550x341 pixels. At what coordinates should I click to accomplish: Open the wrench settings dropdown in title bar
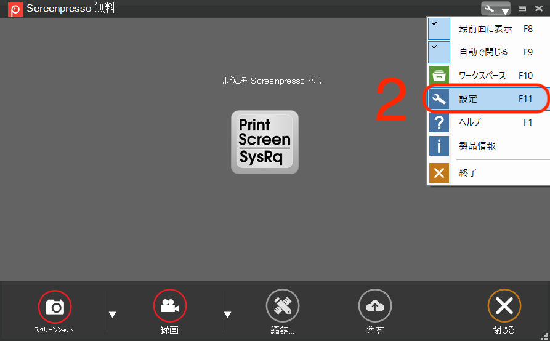tap(495, 9)
